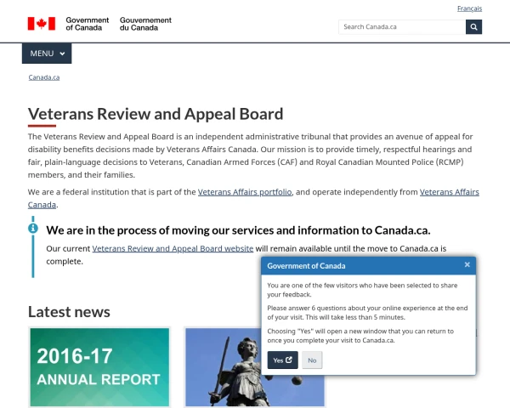
Task: Click the Veterans Review and Appeal Board heading
Action: pos(156,114)
